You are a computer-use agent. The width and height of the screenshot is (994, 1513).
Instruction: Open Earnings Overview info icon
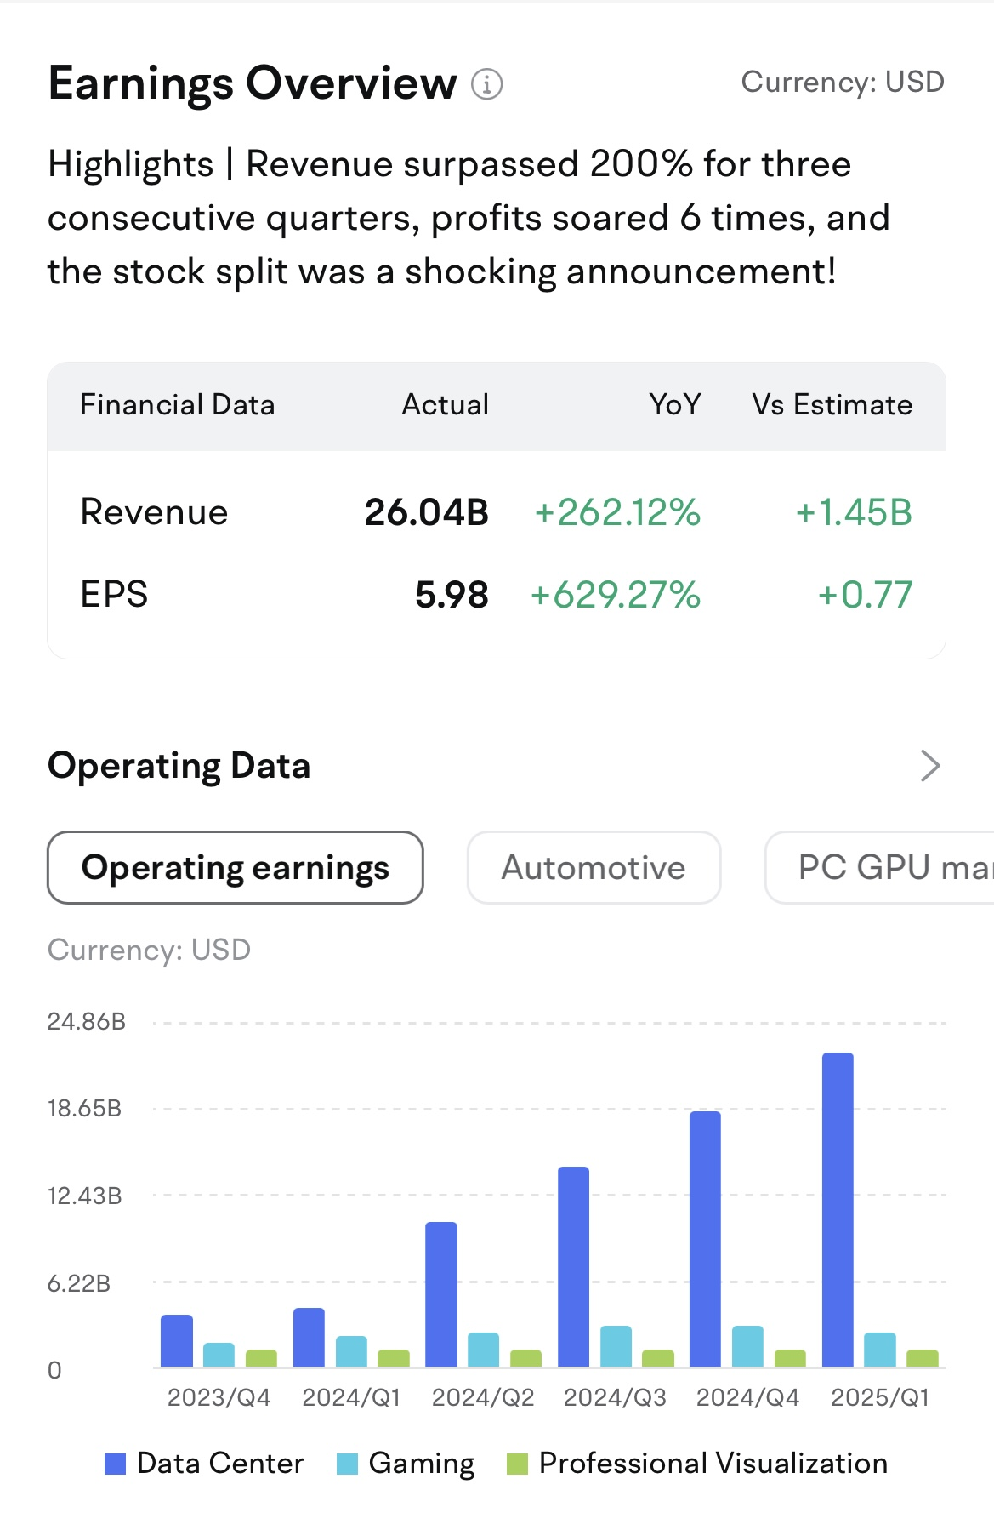coord(487,84)
